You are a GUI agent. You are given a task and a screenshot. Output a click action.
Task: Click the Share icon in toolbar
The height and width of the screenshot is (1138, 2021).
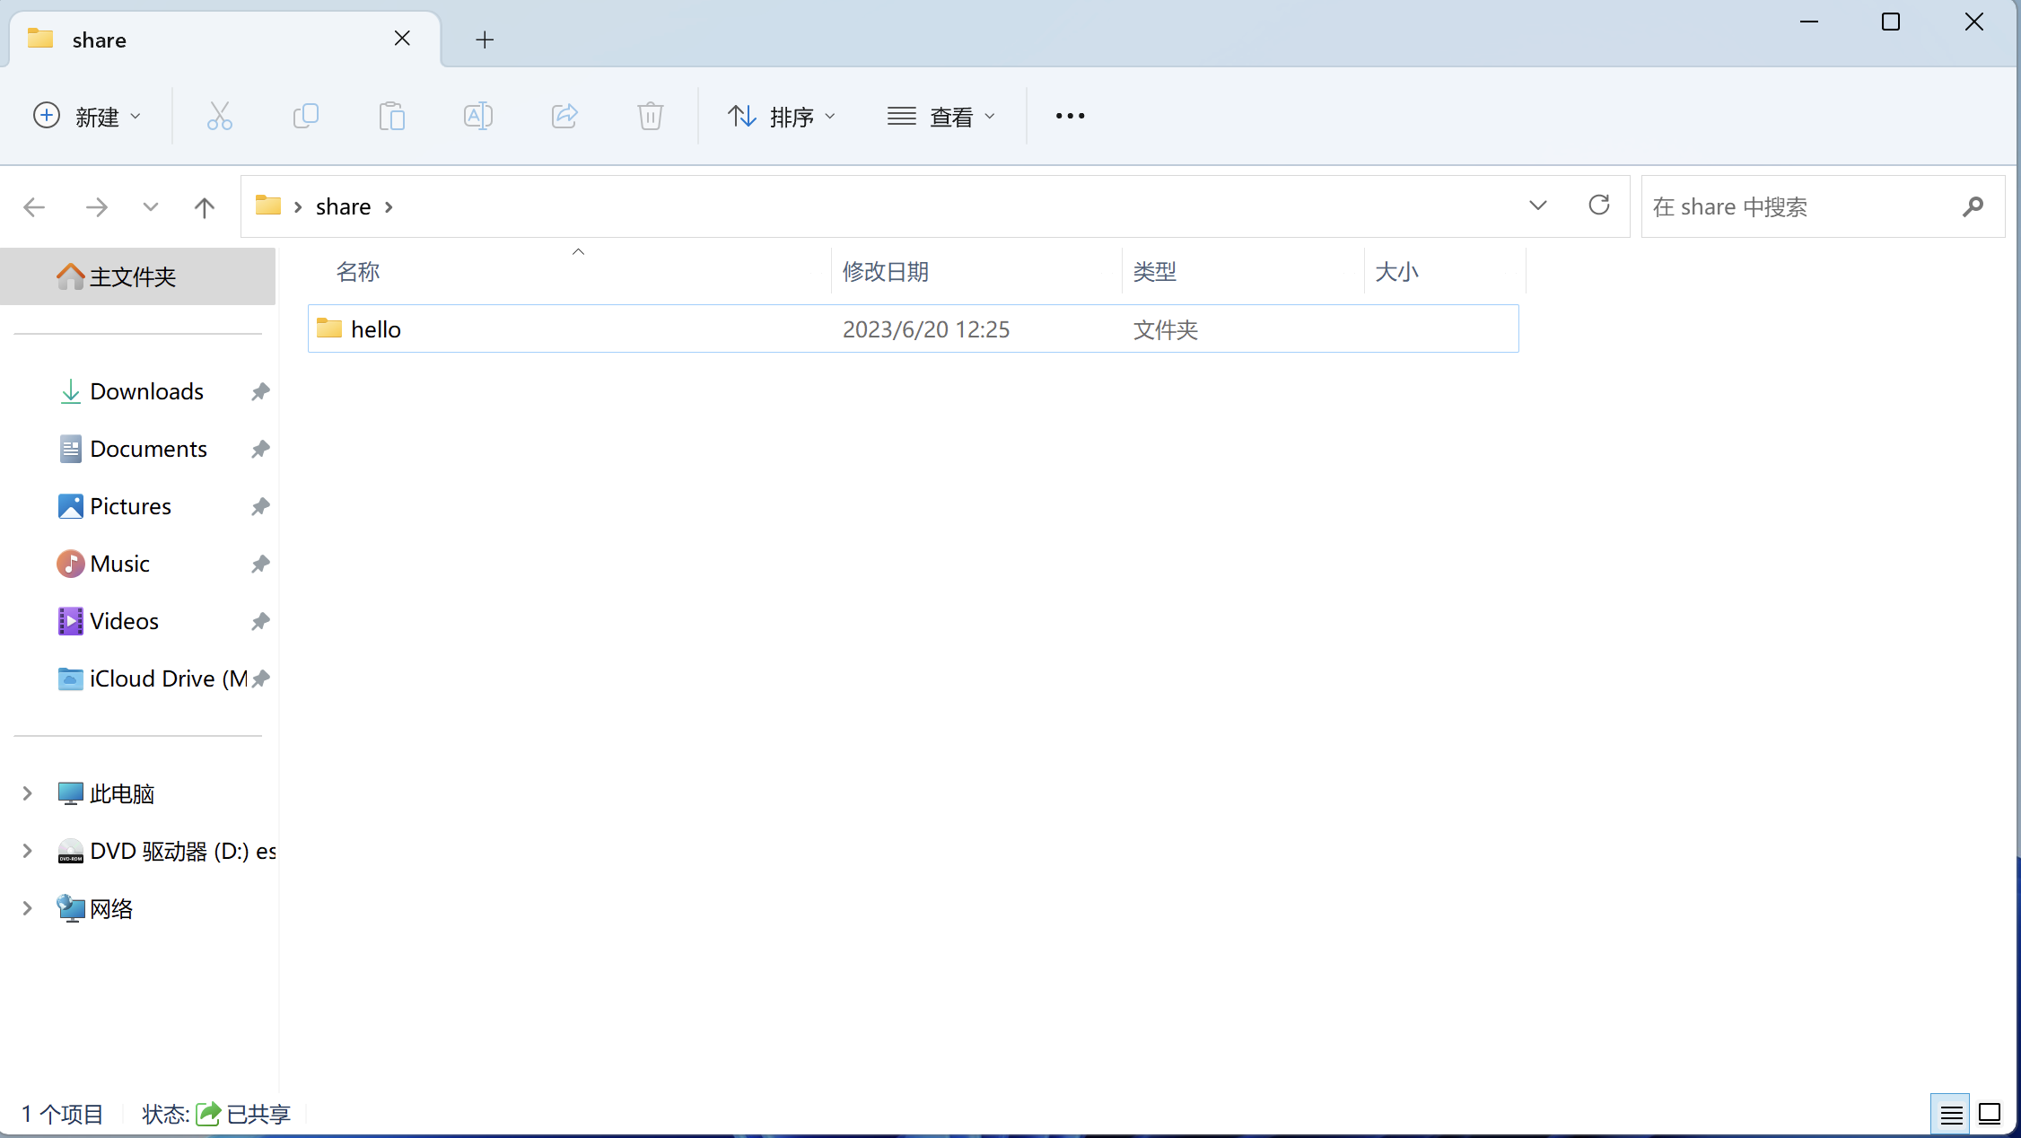(x=564, y=116)
